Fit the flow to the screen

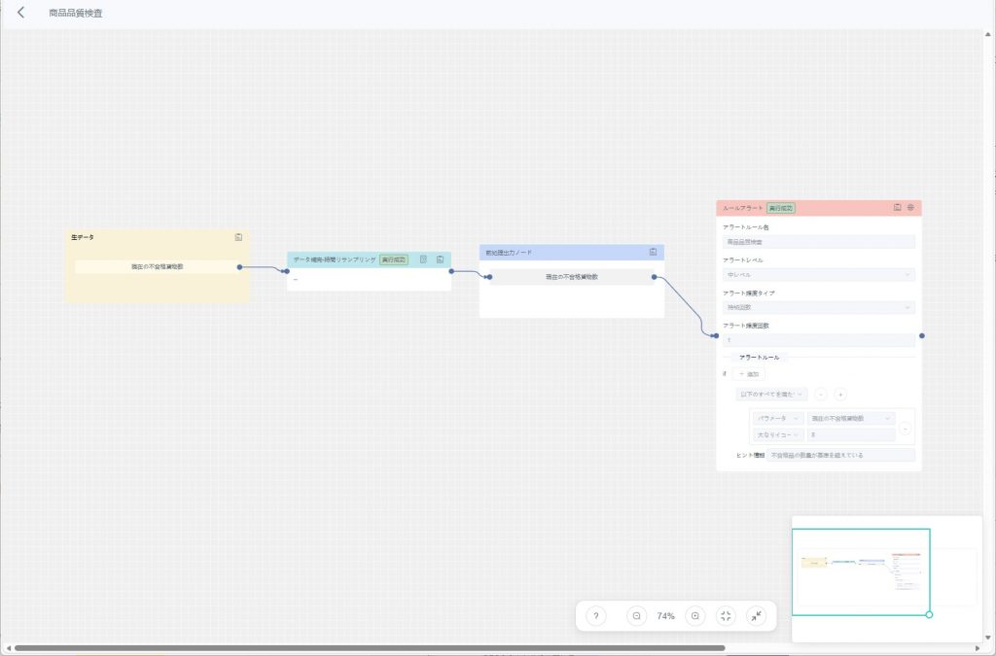pyautogui.click(x=726, y=616)
